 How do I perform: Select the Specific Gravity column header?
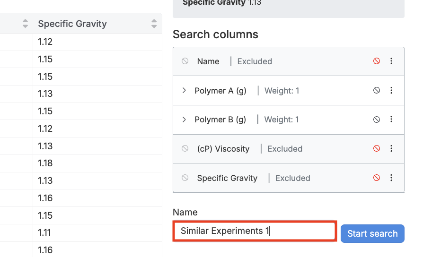point(72,24)
